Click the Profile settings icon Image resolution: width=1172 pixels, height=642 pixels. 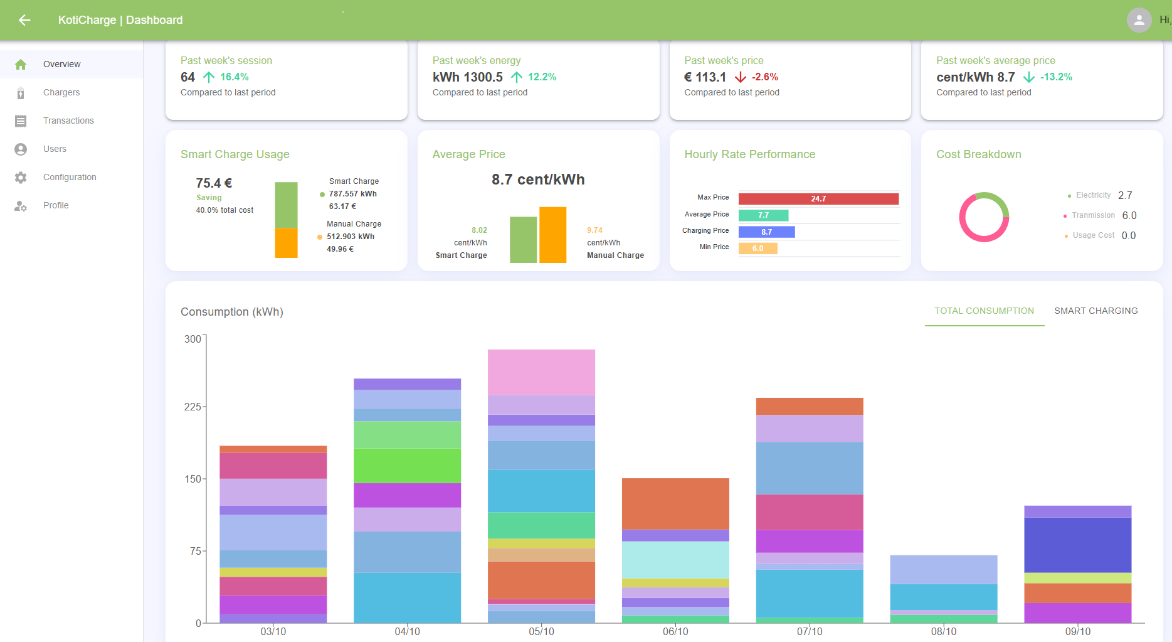pos(21,206)
